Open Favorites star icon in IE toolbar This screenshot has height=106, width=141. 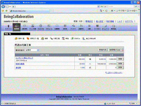point(3,11)
